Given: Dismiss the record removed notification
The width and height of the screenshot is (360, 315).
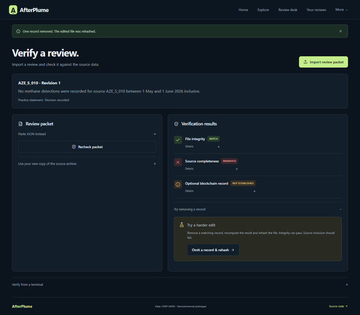Looking at the screenshot, I should [340, 31].
